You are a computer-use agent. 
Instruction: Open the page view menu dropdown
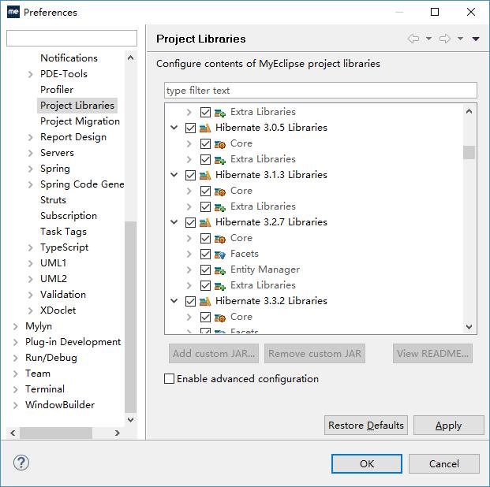point(476,39)
